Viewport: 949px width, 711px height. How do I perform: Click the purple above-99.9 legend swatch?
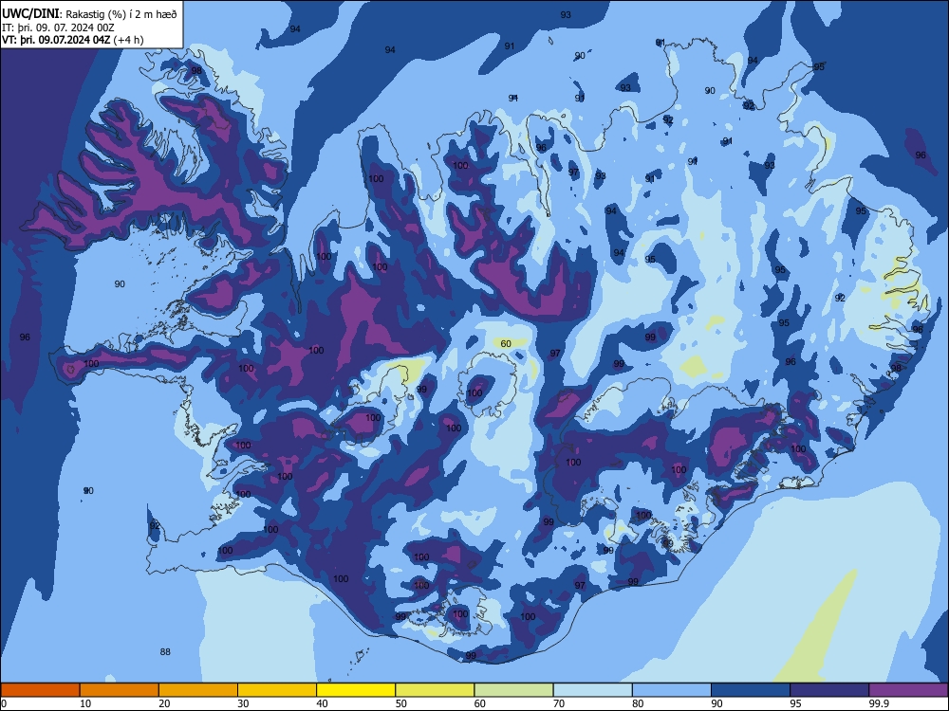908,690
